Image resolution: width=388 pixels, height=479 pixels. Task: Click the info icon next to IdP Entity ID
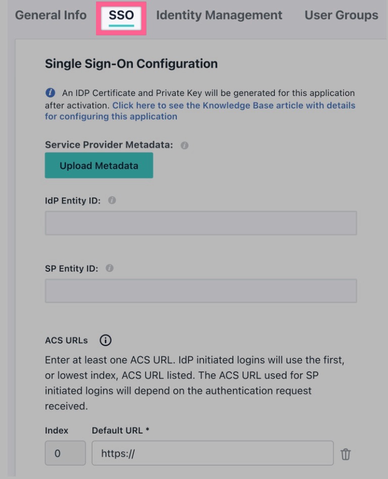(x=112, y=201)
